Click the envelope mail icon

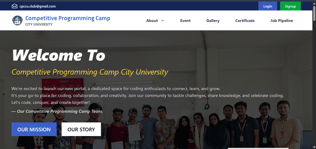pyautogui.click(x=15, y=6)
